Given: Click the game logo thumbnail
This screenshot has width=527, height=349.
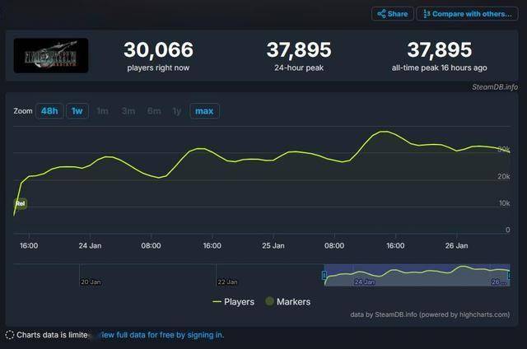Looking at the screenshot, I should pyautogui.click(x=51, y=55).
